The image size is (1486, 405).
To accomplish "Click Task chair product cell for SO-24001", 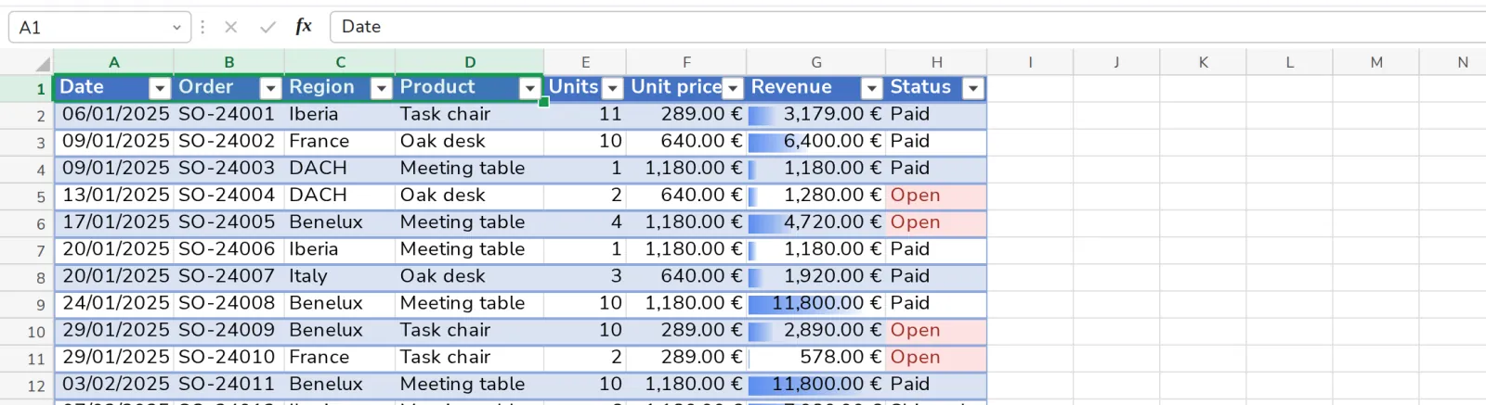I will (x=470, y=114).
